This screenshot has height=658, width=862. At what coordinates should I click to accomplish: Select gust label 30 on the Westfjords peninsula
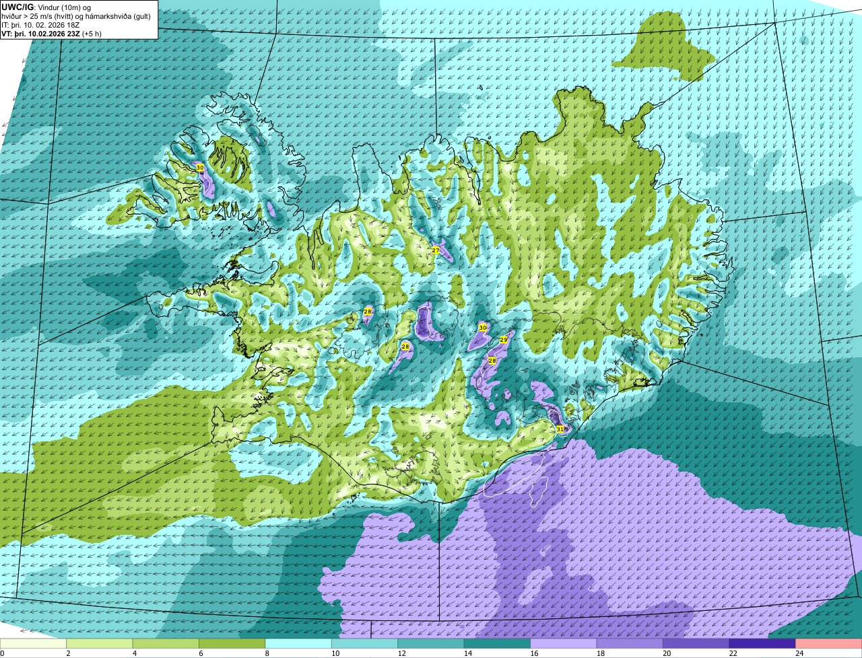tap(199, 168)
